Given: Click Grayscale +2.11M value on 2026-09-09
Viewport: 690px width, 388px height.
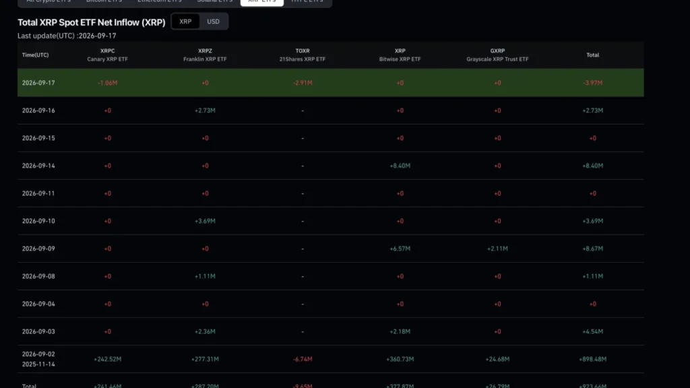Looking at the screenshot, I should coord(497,249).
